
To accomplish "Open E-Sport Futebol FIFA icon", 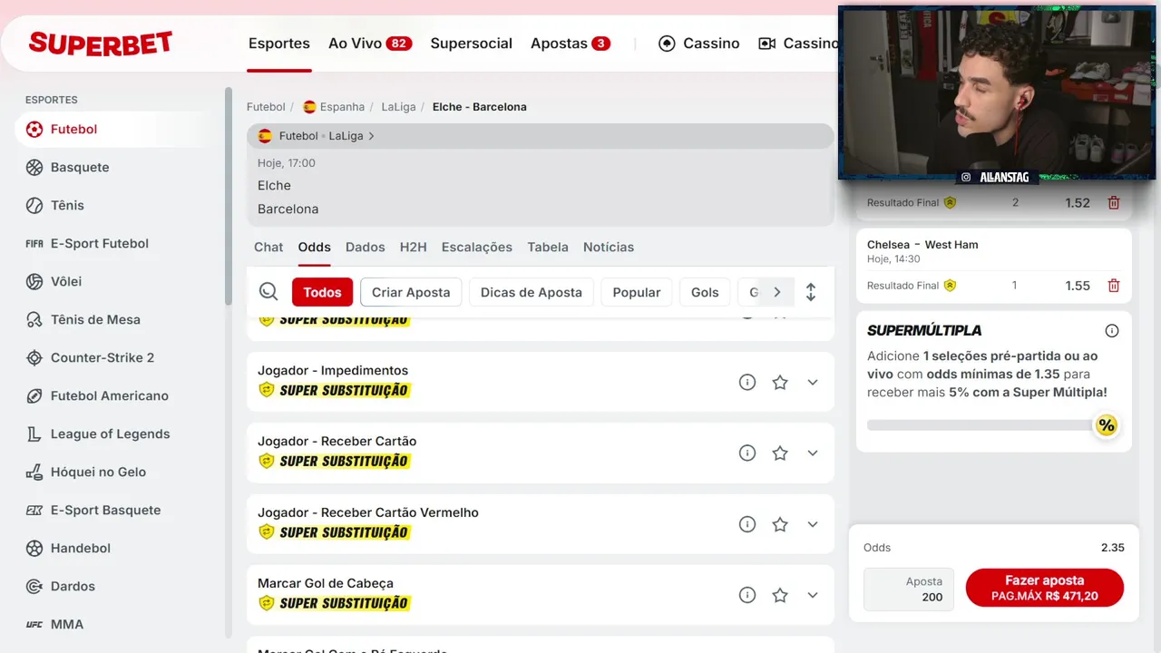I will click(34, 244).
